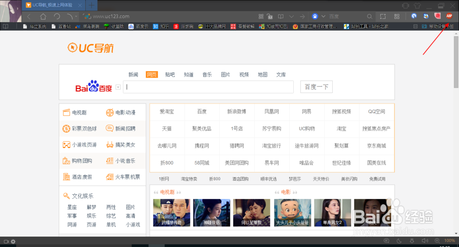Click the 武媚娘传奇 thumbnail
This screenshot has height=247, width=459.
pyautogui.click(x=172, y=213)
